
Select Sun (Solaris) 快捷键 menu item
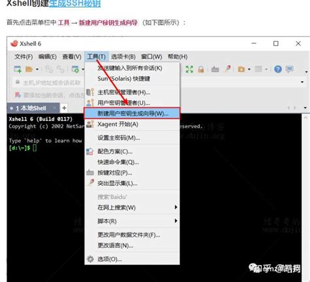(132, 79)
